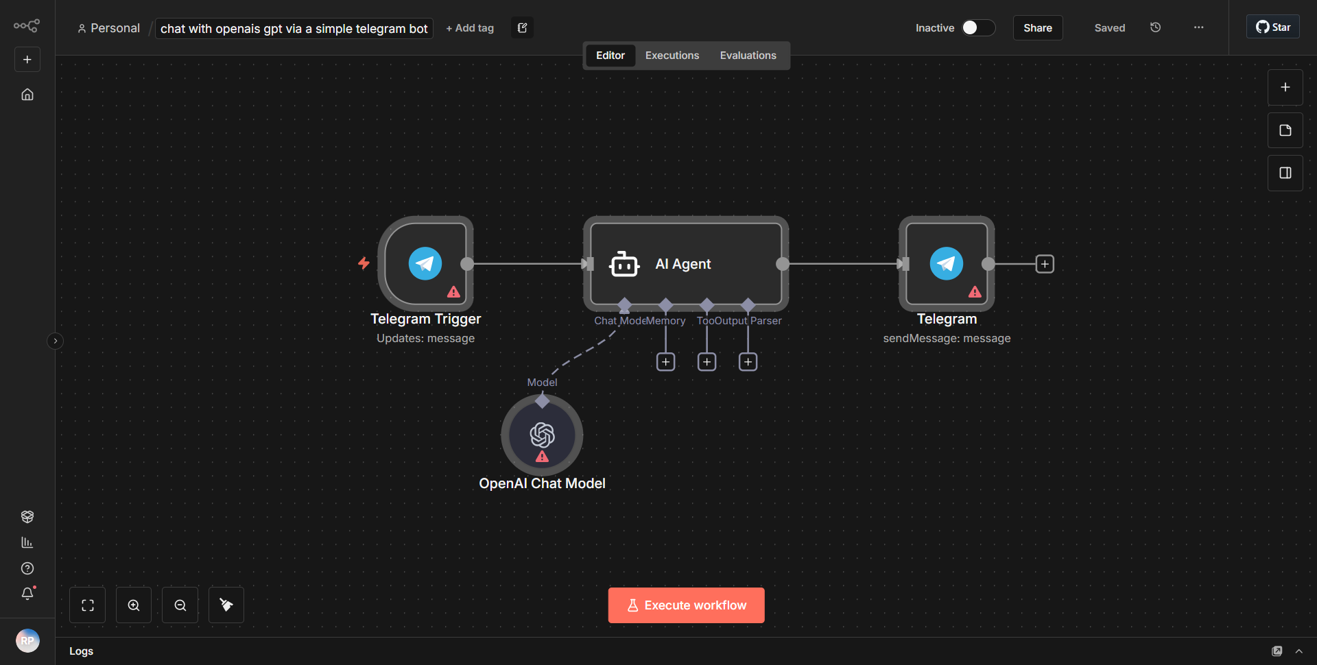Edit the workflow title field
Screen dimensions: 1317x665
click(x=294, y=28)
